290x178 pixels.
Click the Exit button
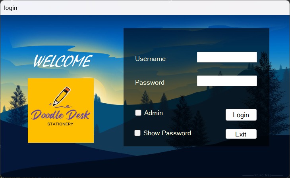(241, 134)
